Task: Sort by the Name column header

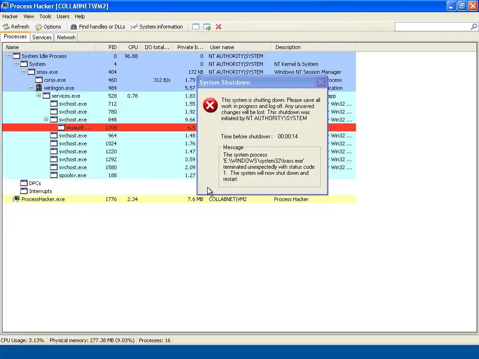Action: click(x=49, y=47)
